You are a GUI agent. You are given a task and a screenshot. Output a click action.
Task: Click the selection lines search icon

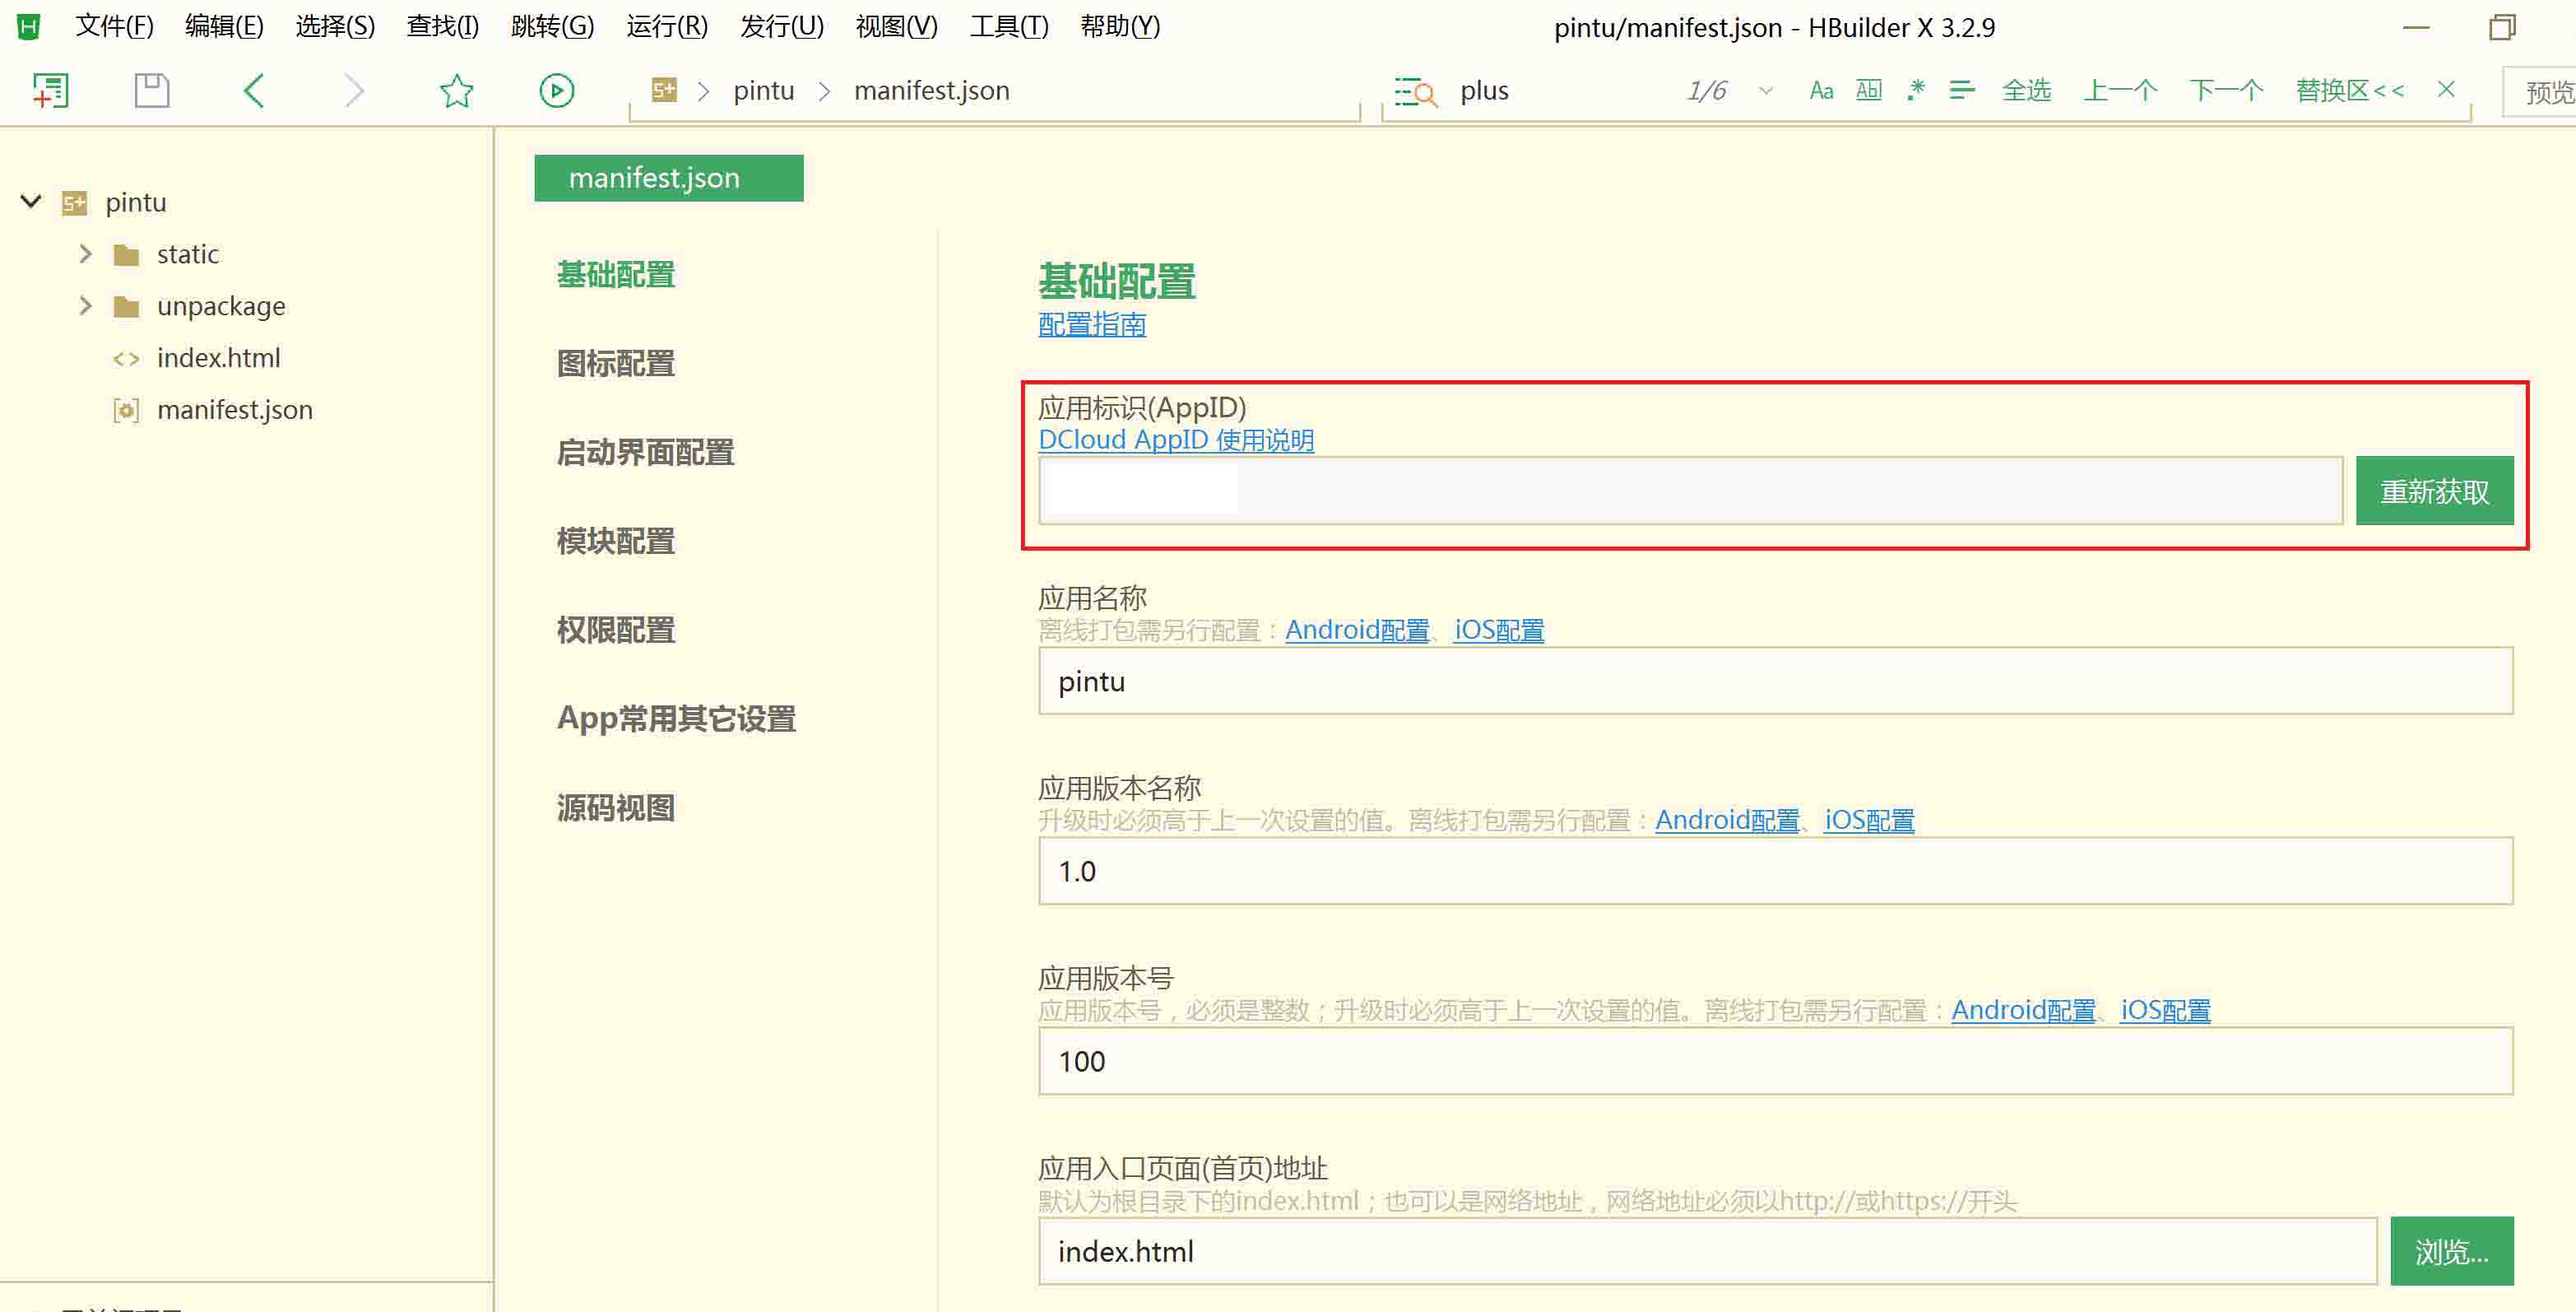(x=1962, y=91)
